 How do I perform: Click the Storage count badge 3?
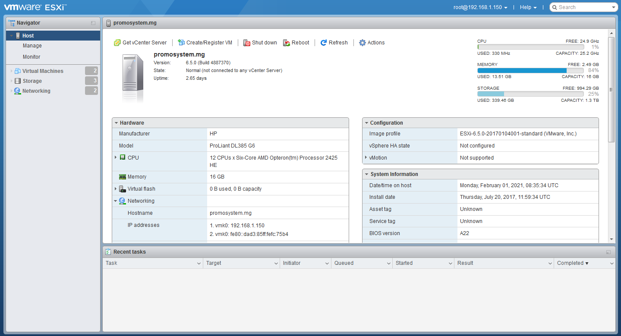click(x=91, y=81)
